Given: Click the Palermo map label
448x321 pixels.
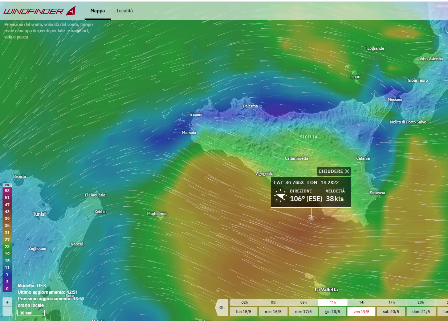Looking at the screenshot, I should (251, 106).
